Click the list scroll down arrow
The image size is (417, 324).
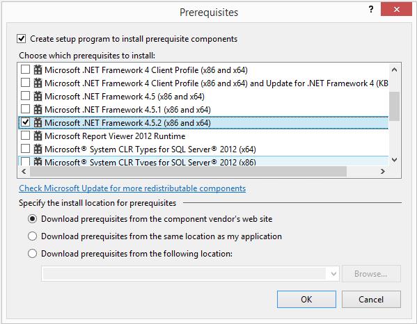[395, 160]
